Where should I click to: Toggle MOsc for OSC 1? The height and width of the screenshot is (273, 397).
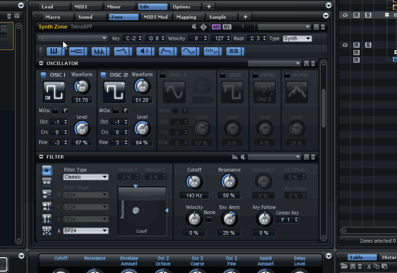pyautogui.click(x=56, y=111)
